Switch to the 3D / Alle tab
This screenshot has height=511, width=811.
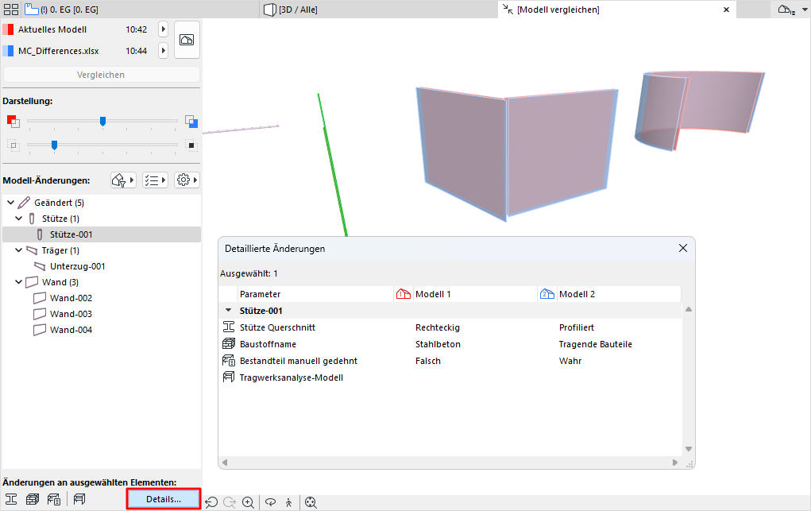point(292,10)
